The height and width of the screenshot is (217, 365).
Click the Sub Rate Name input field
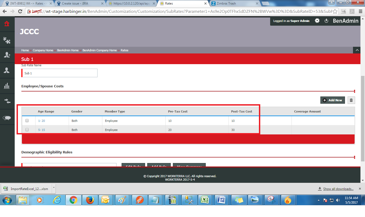coord(60,73)
